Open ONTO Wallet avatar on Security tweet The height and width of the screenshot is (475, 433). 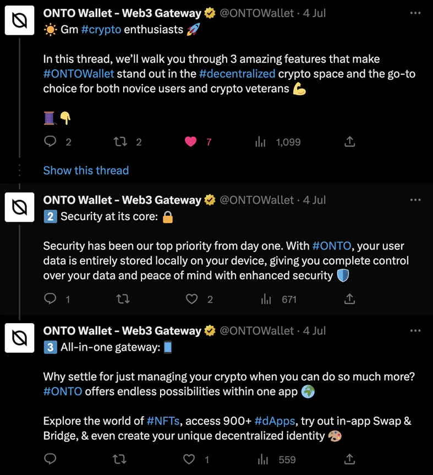20,207
